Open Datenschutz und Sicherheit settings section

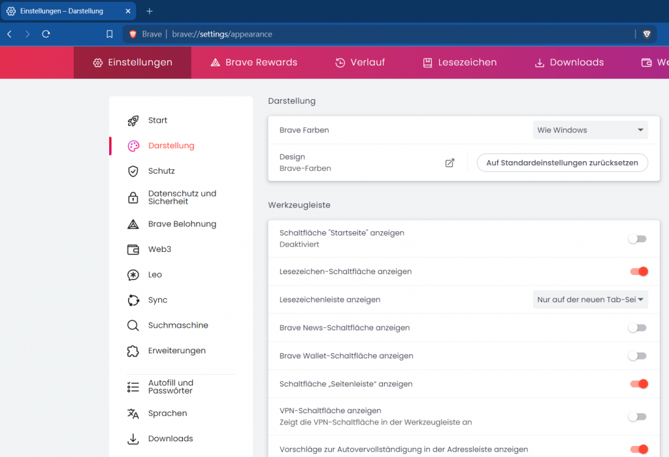tap(182, 198)
